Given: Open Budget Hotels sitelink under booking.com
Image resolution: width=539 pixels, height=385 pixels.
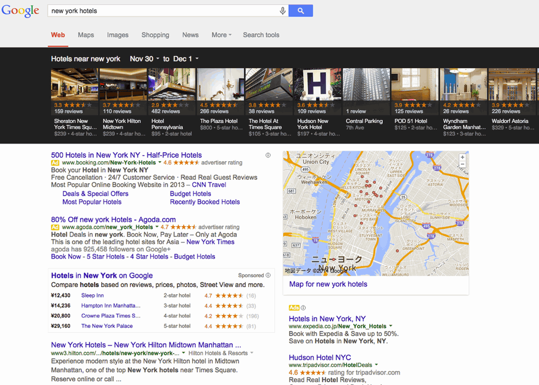Looking at the screenshot, I should tap(190, 194).
